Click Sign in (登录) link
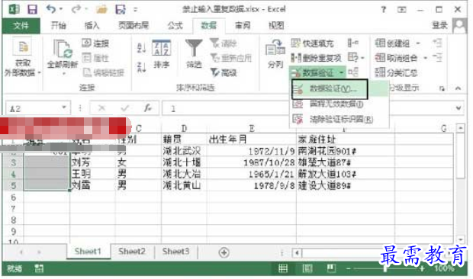This screenshot has height=279, width=473. click(x=439, y=25)
